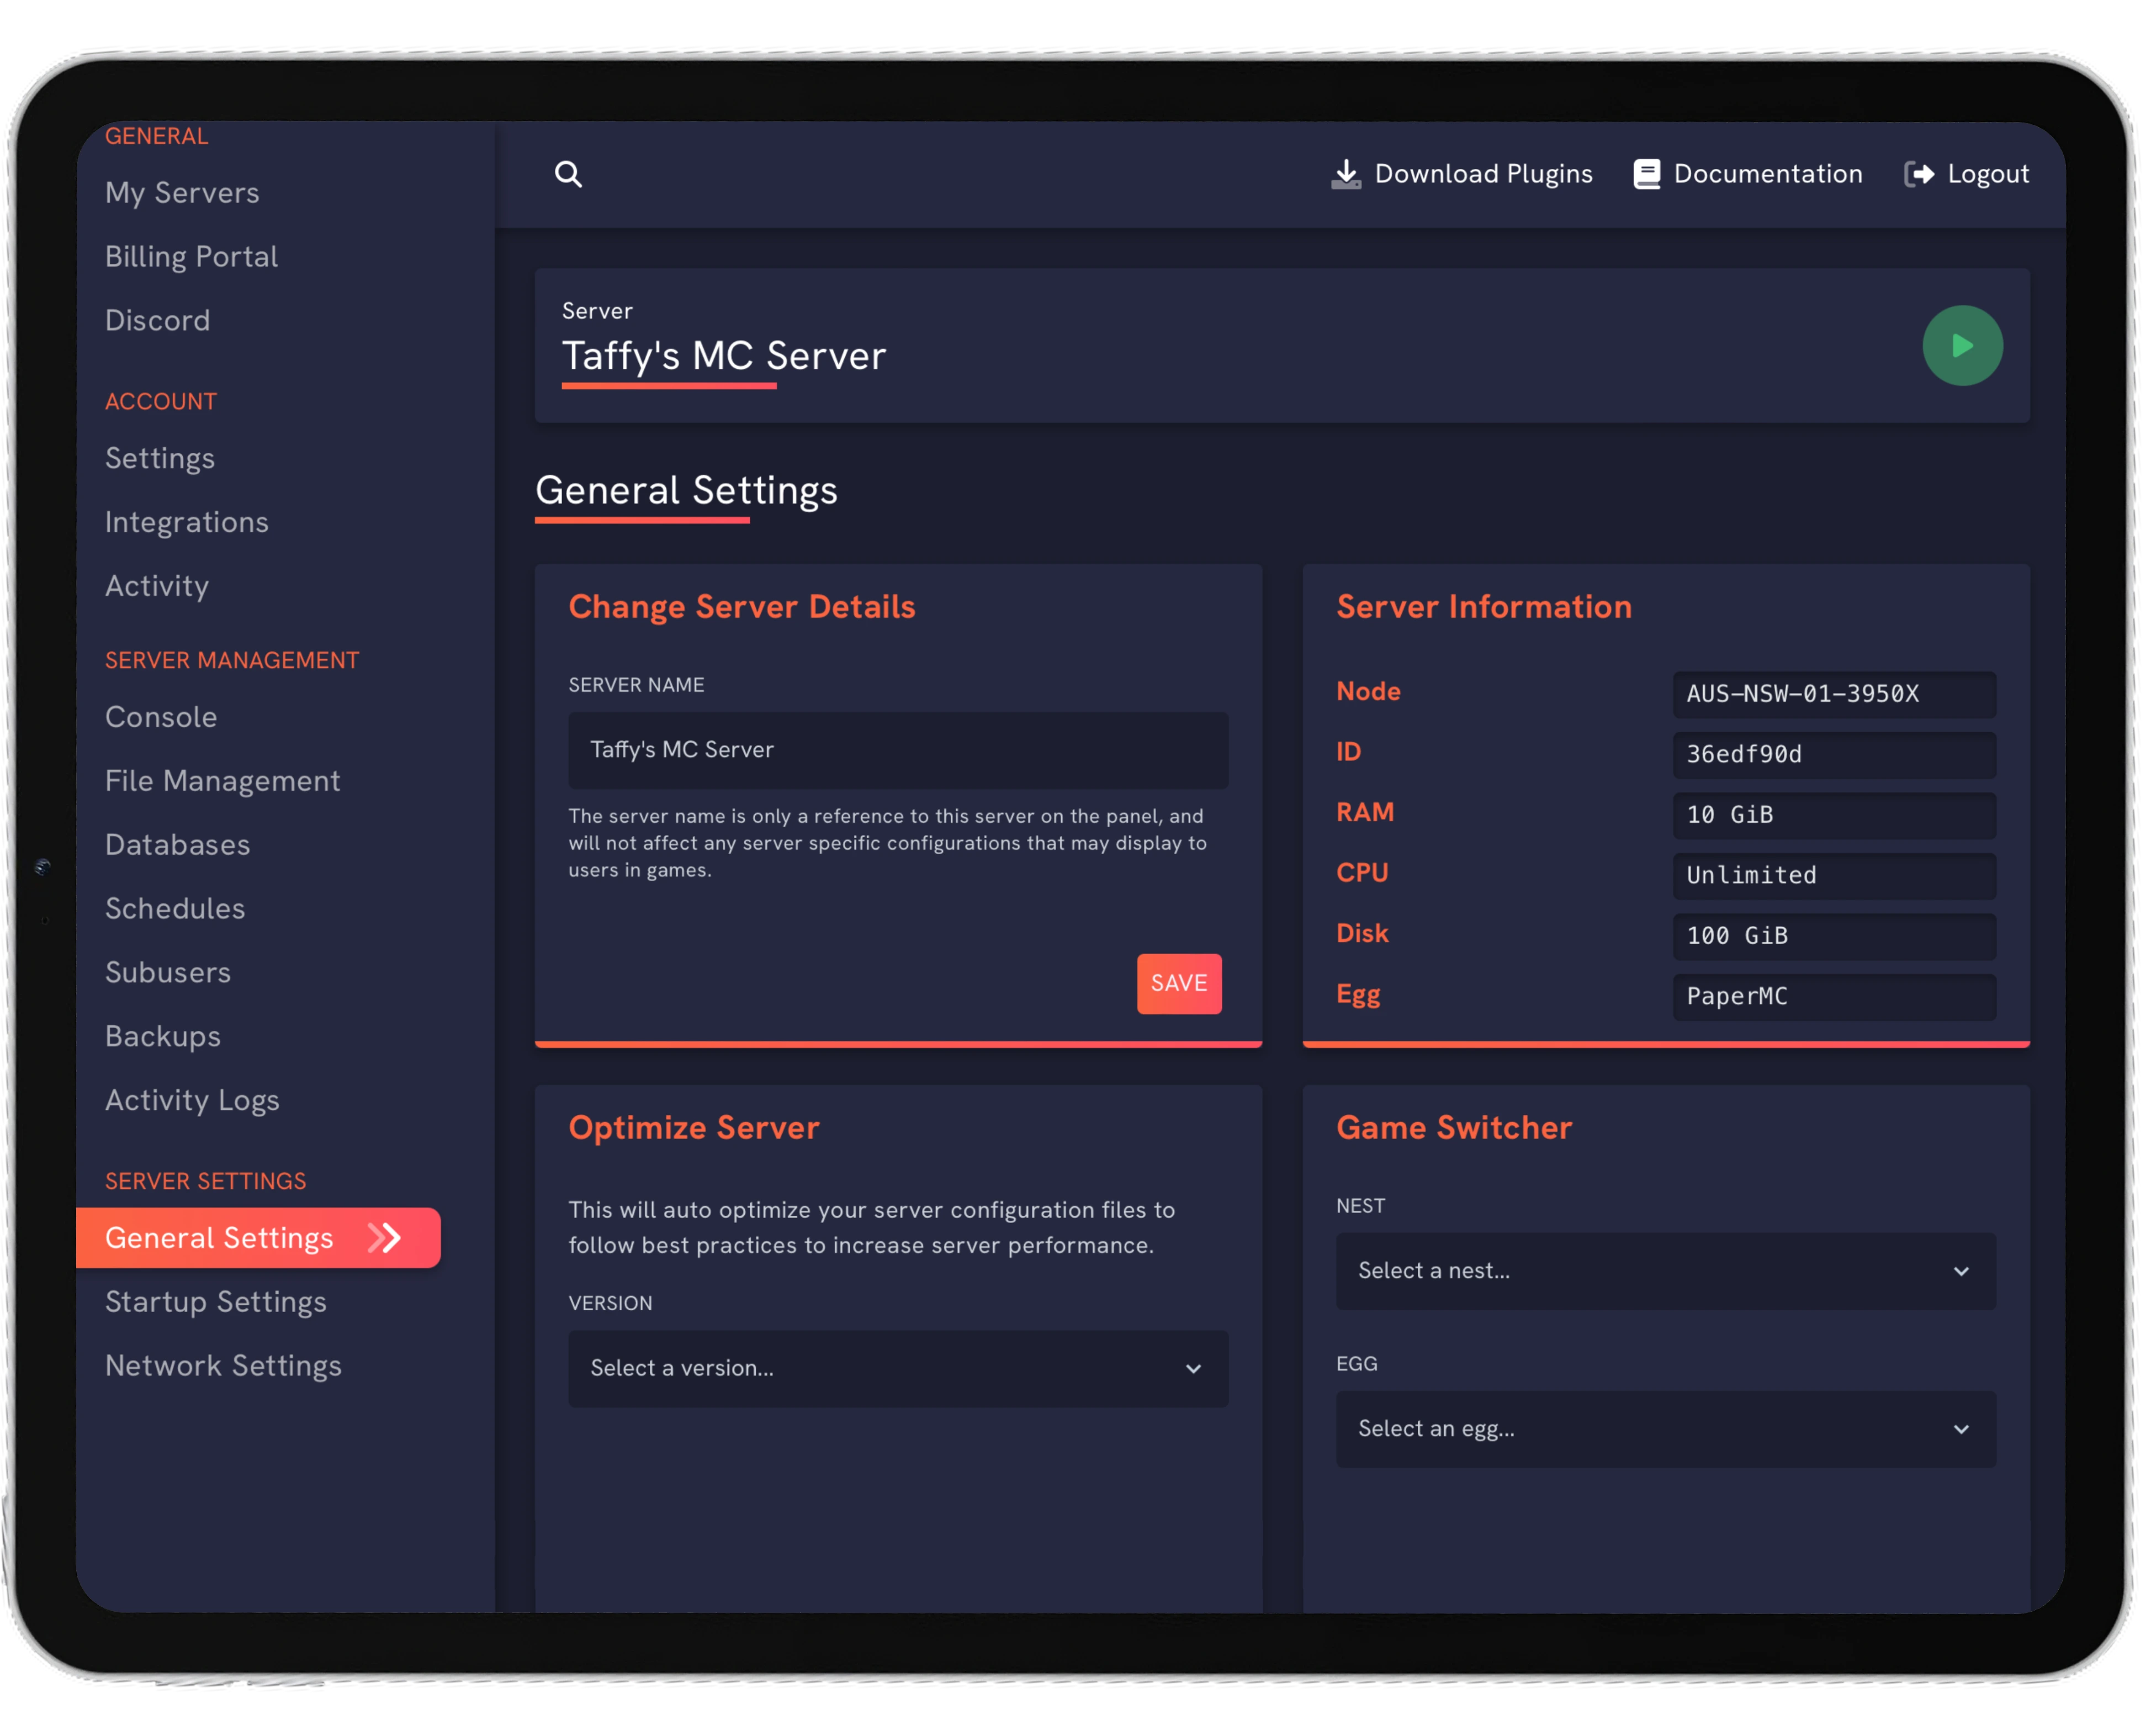Click the General Settings page heading
Screen dimensions: 2151x1736
coord(686,491)
